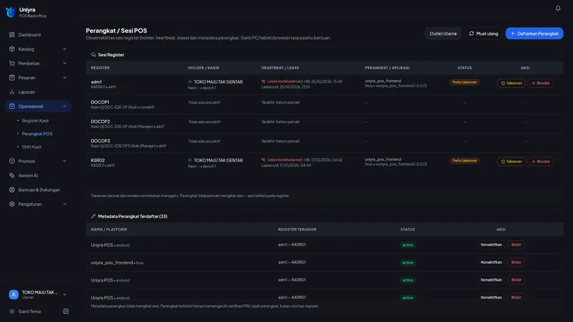This screenshot has height=322, width=573.
Task: Open notifications bell icon
Action: 557,8
